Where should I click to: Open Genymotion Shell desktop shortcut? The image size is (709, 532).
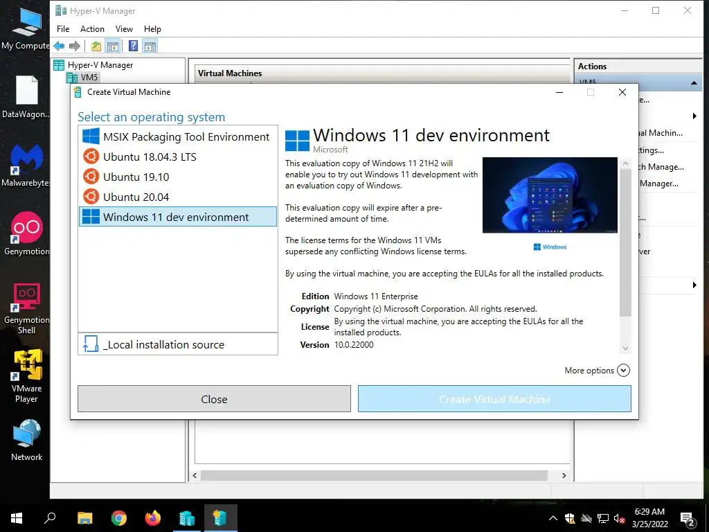(26, 308)
